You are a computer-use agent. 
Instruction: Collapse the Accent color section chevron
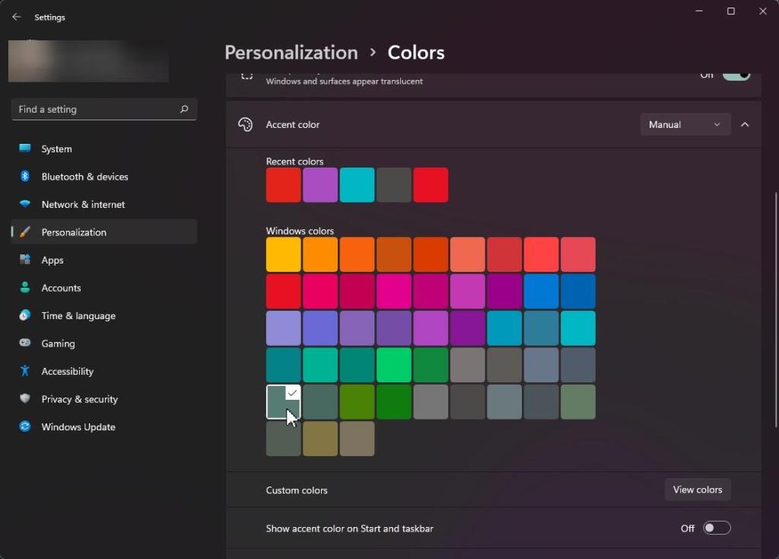tap(746, 124)
